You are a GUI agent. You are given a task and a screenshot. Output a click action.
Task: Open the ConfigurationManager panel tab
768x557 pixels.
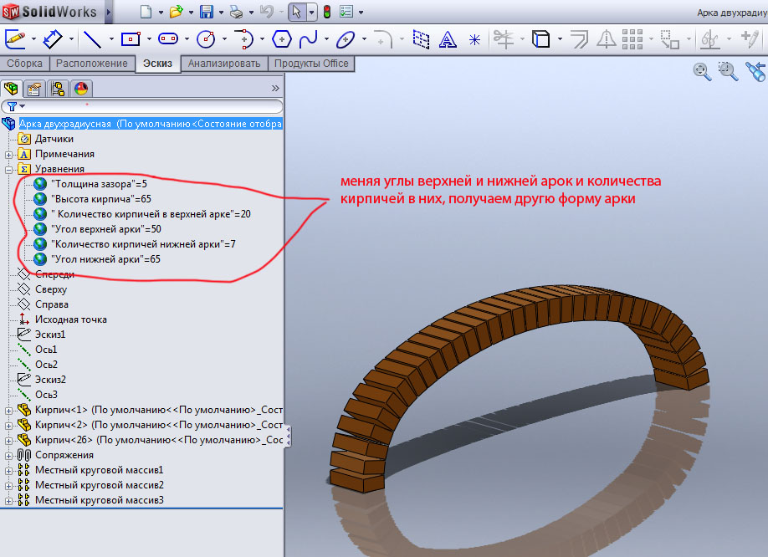coord(58,88)
